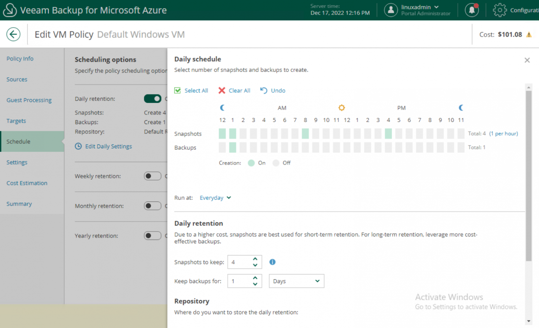Go back using the arrow button
Screen dimensions: 539x328
pyautogui.click(x=13, y=34)
